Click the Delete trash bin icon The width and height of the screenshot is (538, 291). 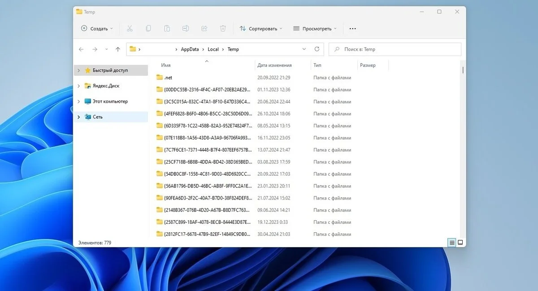tap(223, 28)
